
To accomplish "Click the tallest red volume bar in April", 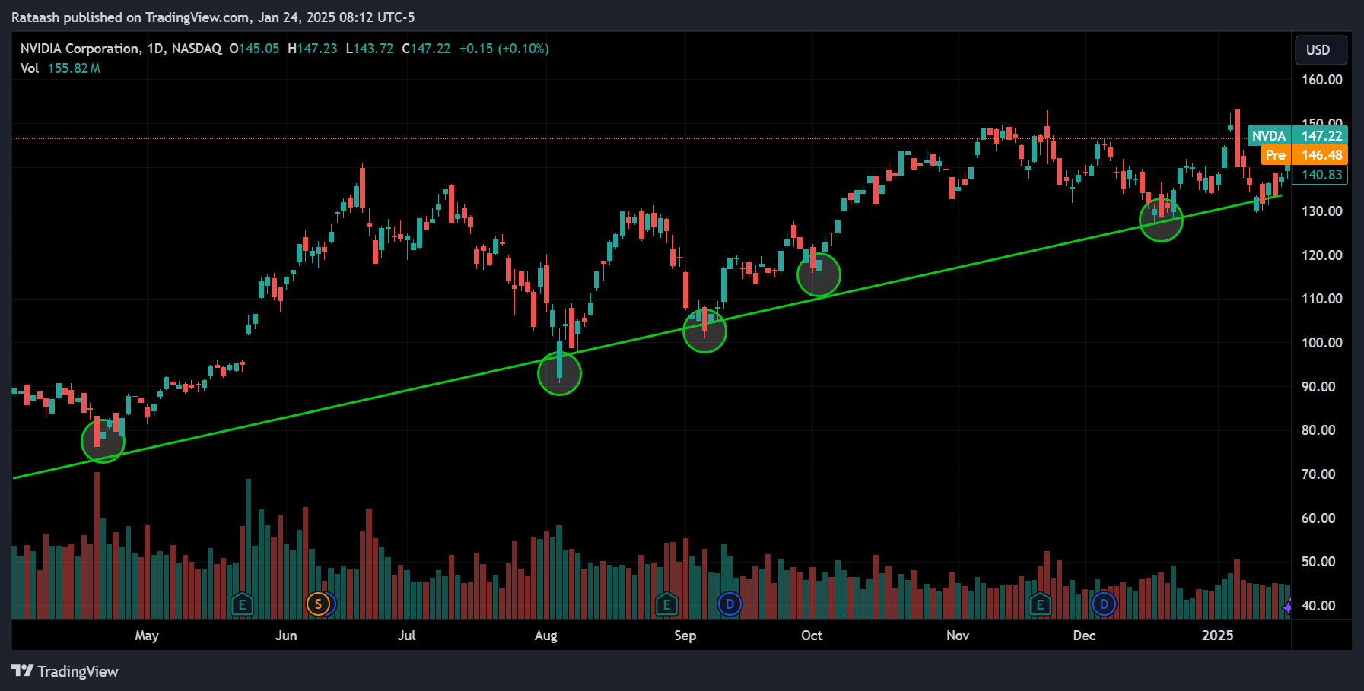I will click(x=97, y=545).
